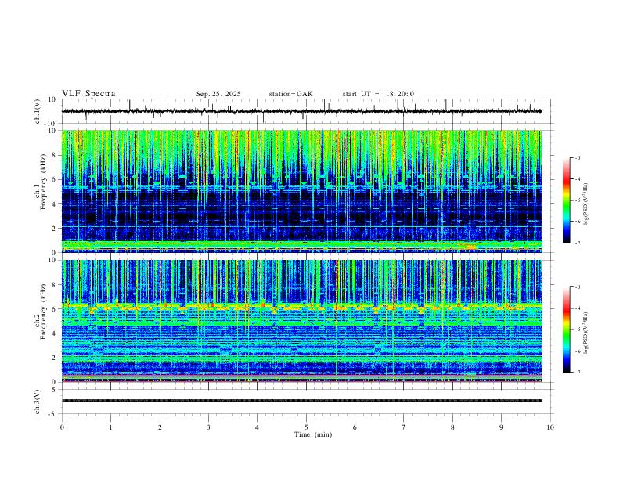
Task: Click the "6" kHz tick on ch.2 spectrogram axis
Action: pos(56,309)
